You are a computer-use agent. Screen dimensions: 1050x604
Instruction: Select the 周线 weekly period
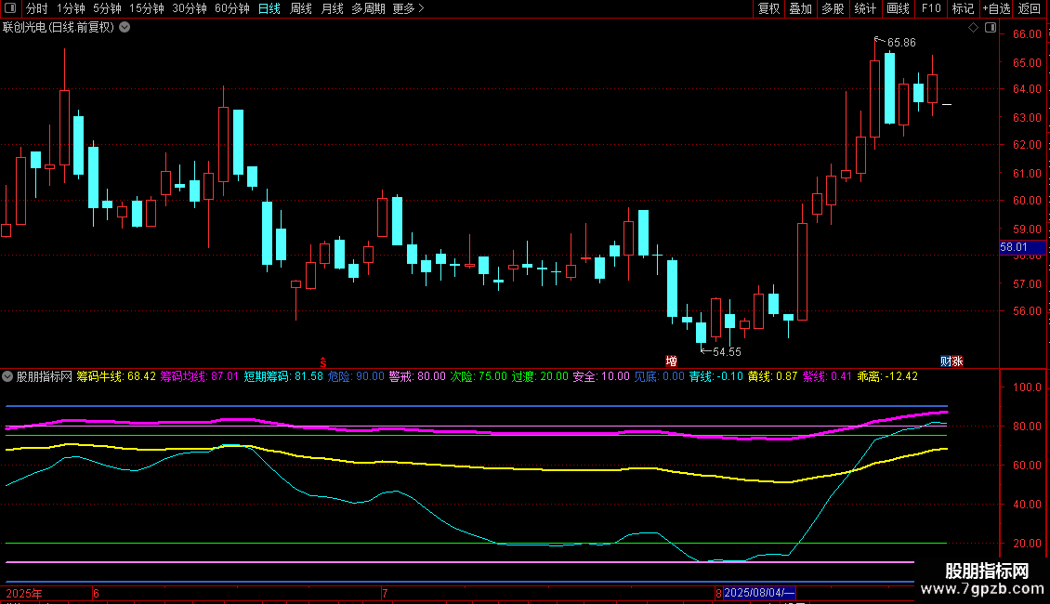[x=301, y=9]
